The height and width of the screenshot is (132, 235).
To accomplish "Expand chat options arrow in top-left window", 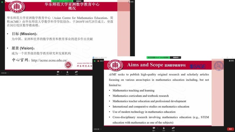I will pyautogui.click(x=61, y=72).
